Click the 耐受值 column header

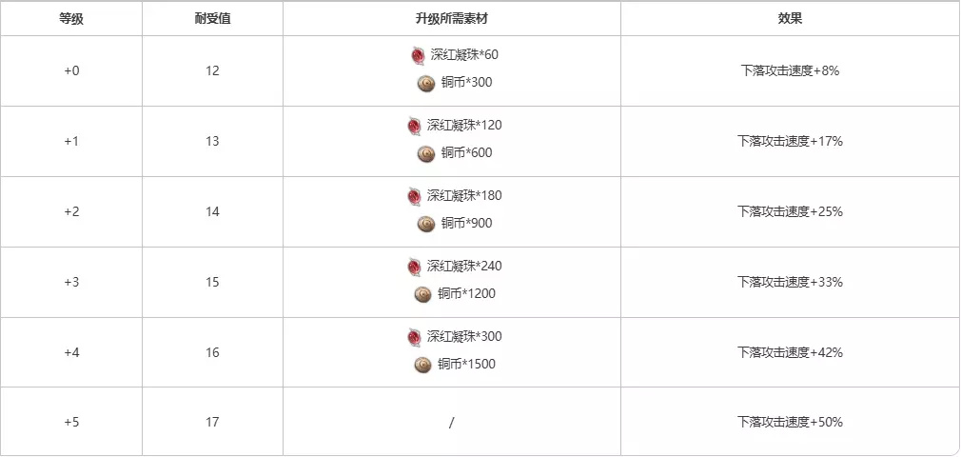click(x=212, y=19)
